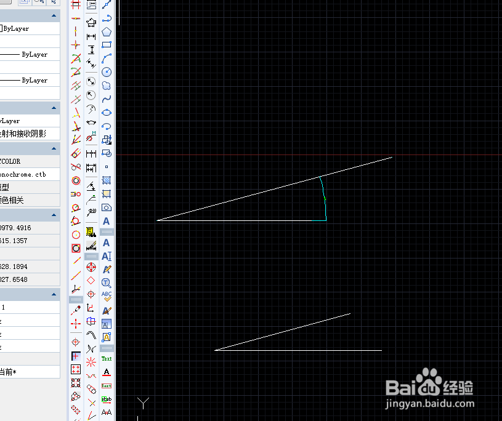Select the Arc Length dimension tool
This screenshot has height=421, width=502.
(x=91, y=122)
